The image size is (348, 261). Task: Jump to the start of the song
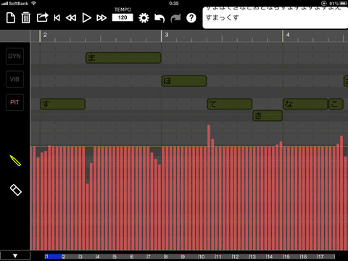57,18
